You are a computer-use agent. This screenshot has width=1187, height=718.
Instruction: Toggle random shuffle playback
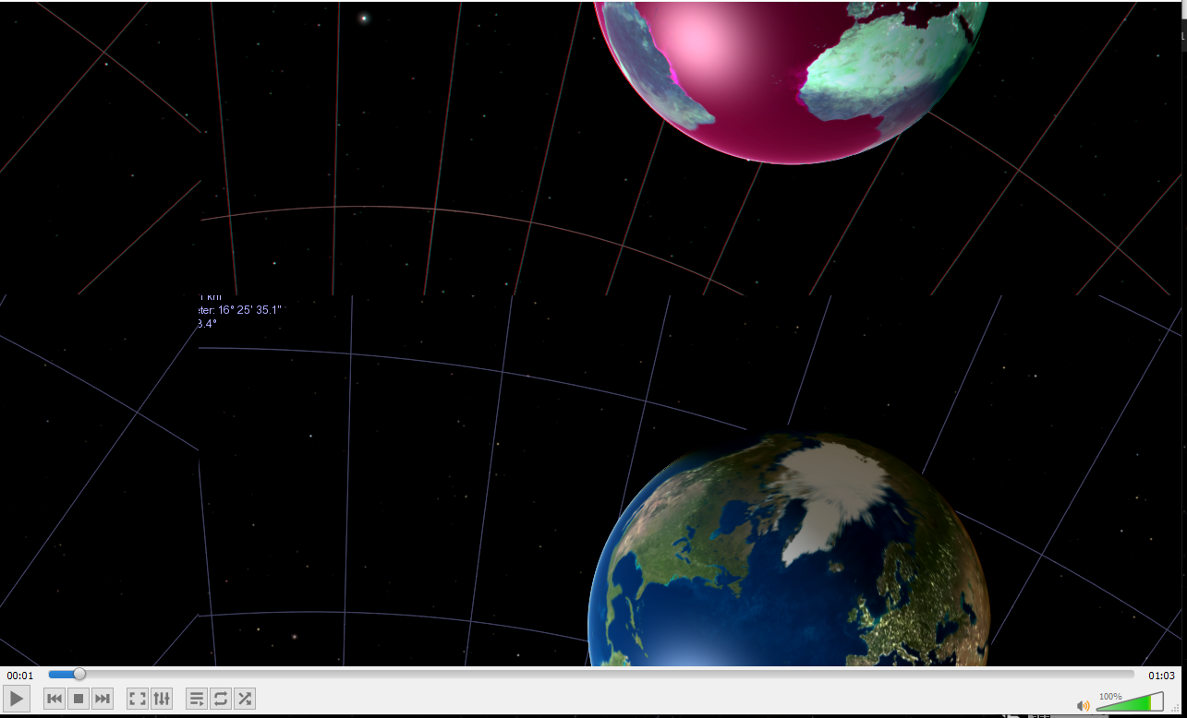(245, 699)
